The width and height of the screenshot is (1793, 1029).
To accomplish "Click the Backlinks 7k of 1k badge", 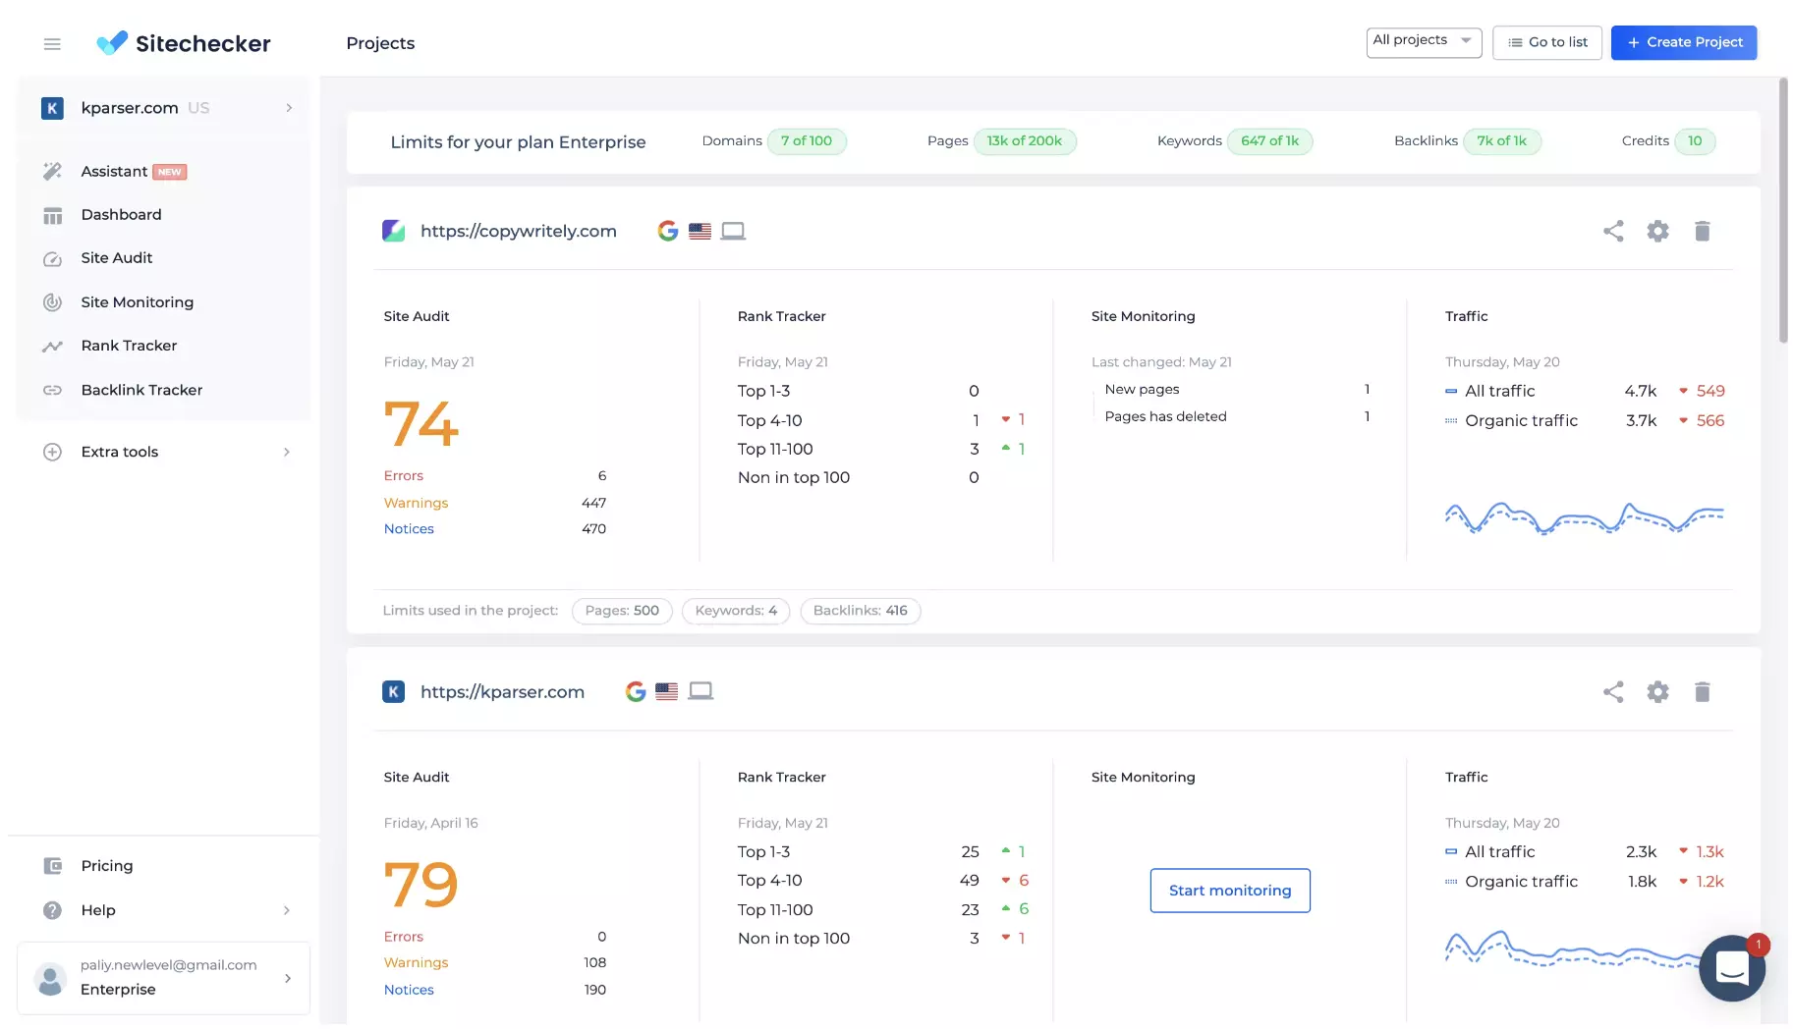I will pos(1502,141).
